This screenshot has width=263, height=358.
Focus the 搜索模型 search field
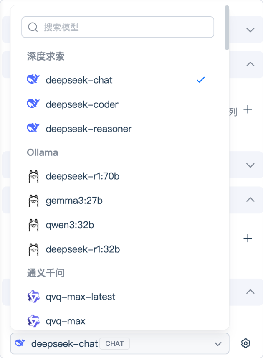tap(125, 27)
